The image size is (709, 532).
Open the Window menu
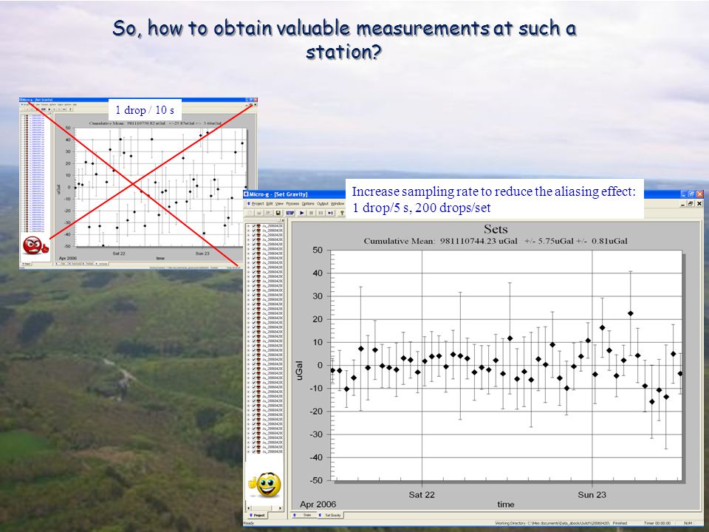pyautogui.click(x=338, y=204)
